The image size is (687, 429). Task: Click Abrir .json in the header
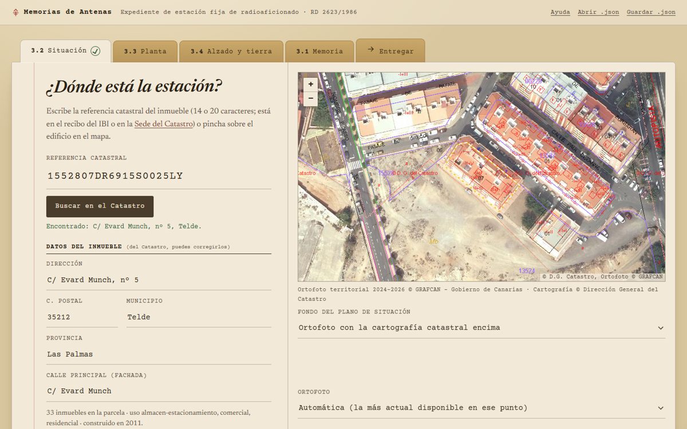598,12
